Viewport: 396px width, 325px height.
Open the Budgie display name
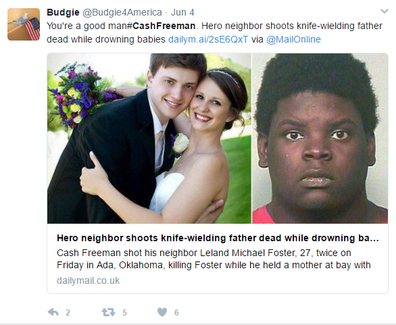click(63, 12)
